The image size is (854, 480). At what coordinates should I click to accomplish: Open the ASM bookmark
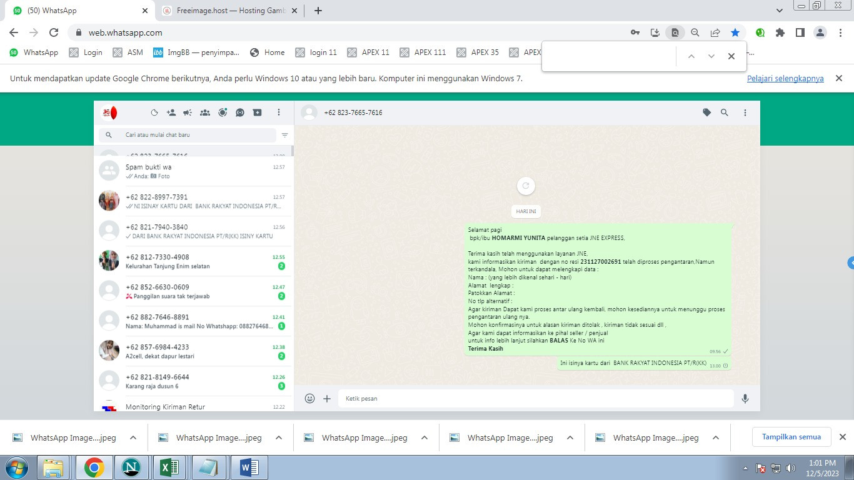[x=128, y=52]
